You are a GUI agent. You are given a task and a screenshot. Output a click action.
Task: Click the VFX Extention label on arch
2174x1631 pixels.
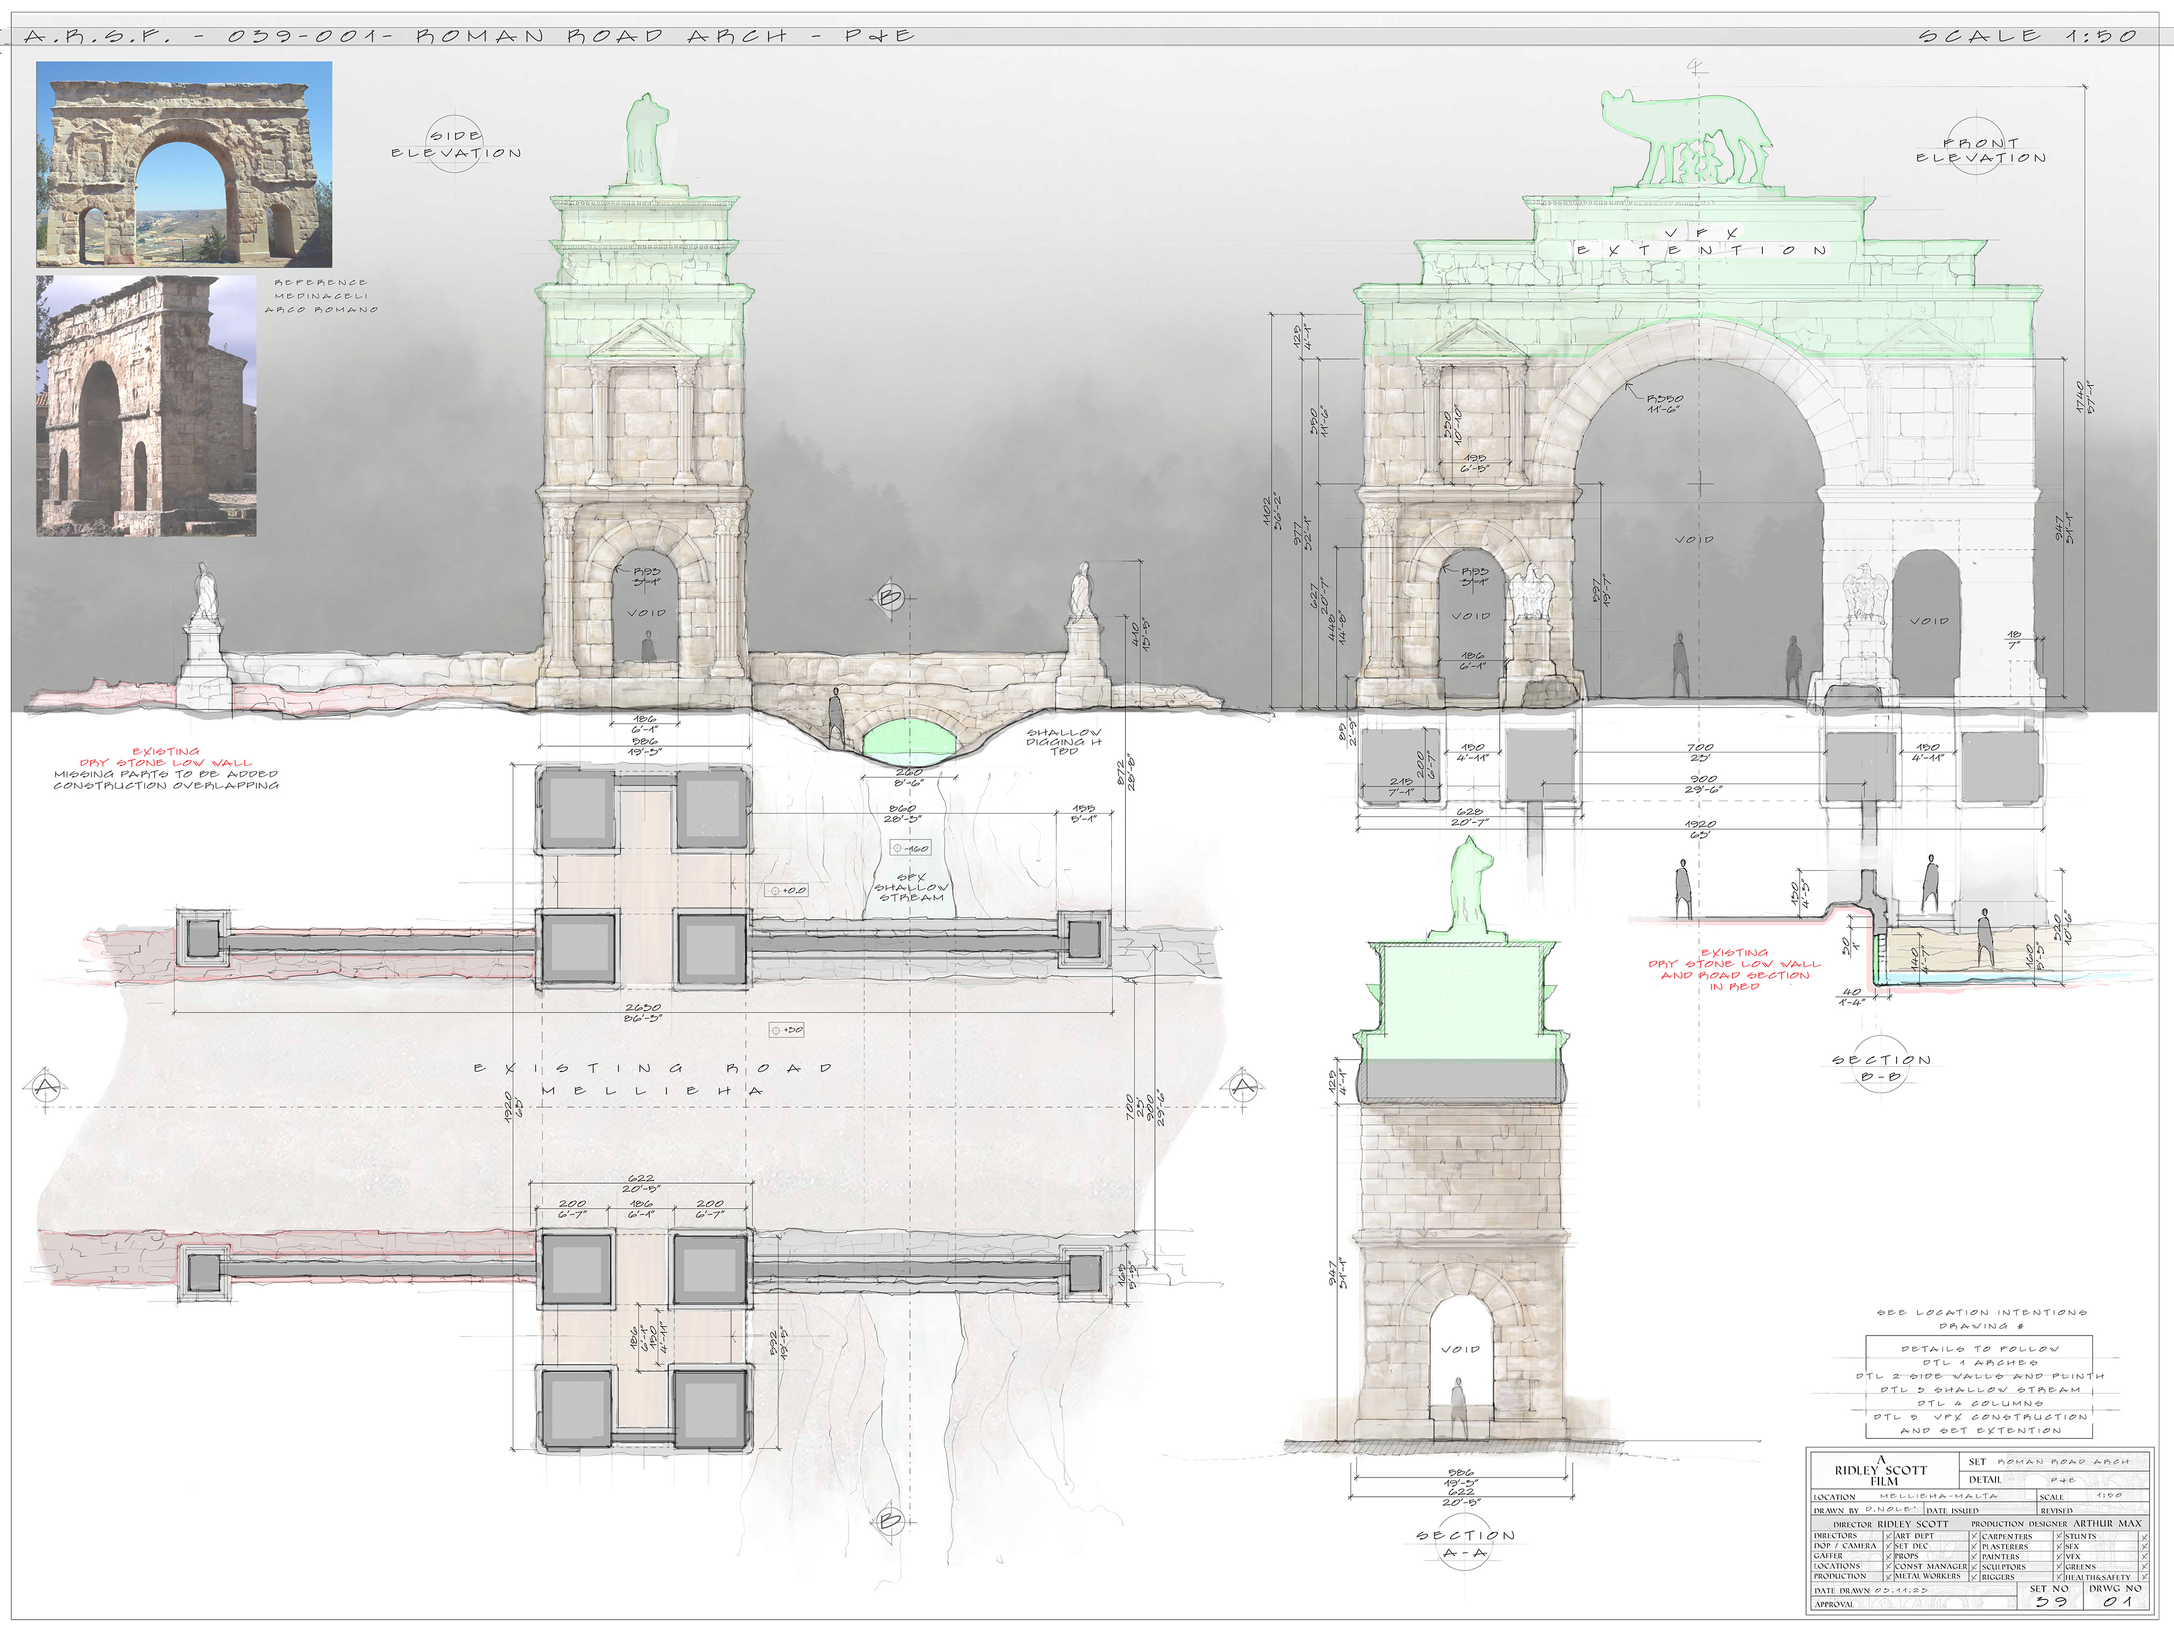coord(1701,243)
